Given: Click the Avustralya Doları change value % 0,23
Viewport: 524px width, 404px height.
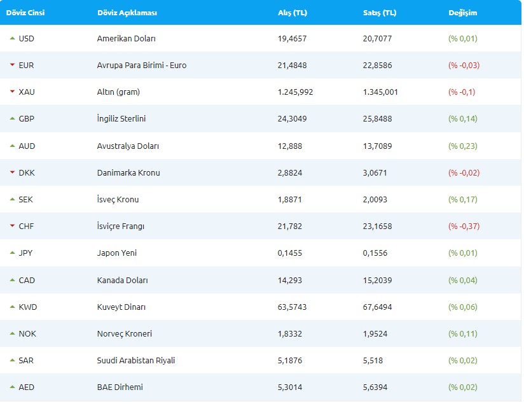Looking at the screenshot, I should 463,146.
